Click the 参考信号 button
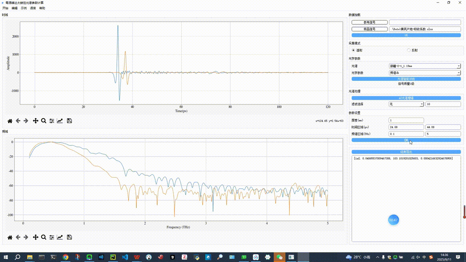The height and width of the screenshot is (262, 466). click(370, 23)
